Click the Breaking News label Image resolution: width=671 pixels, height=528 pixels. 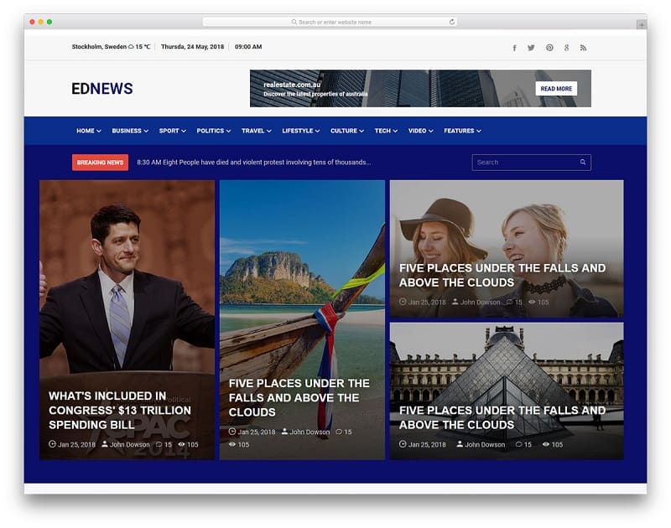pyautogui.click(x=100, y=163)
